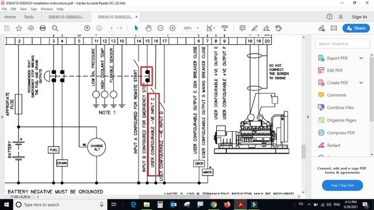This screenshot has width=374, height=210.
Task: Open Chrome from taskbar
Action: point(213,205)
